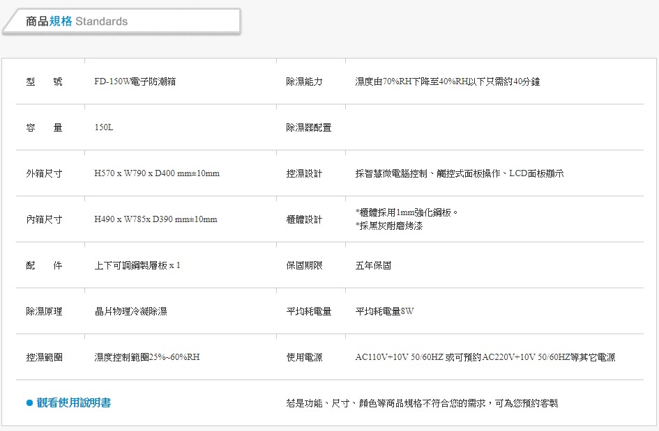This screenshot has height=431, width=659.
Task: Click the AC110V power supply specification text
Action: click(485, 357)
